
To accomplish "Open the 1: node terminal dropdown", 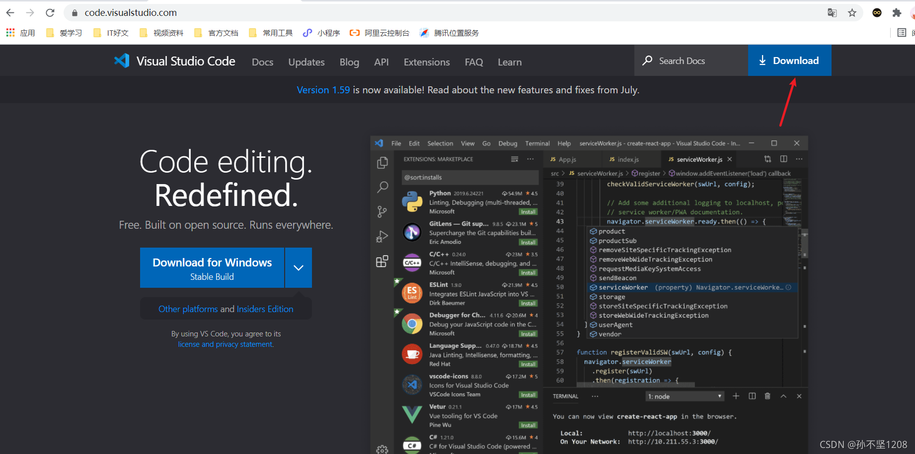I will pyautogui.click(x=685, y=396).
